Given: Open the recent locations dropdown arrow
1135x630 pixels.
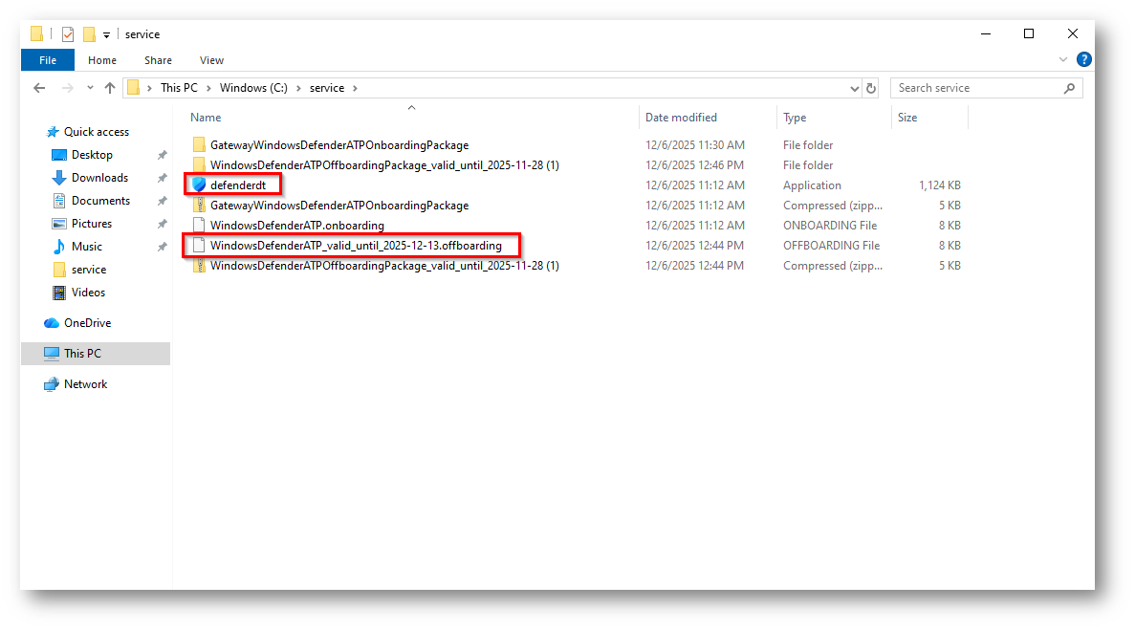Looking at the screenshot, I should click(90, 88).
